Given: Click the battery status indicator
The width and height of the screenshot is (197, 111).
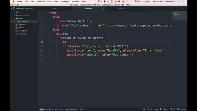Looking at the screenshot, I should (146, 2).
